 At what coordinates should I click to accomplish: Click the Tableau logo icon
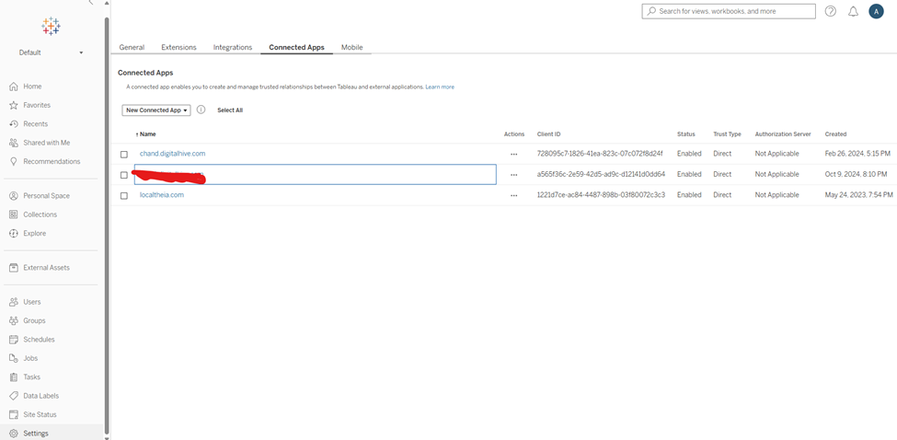tap(52, 26)
